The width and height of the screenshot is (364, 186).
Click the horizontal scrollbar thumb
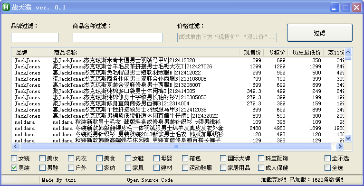tap(176, 146)
